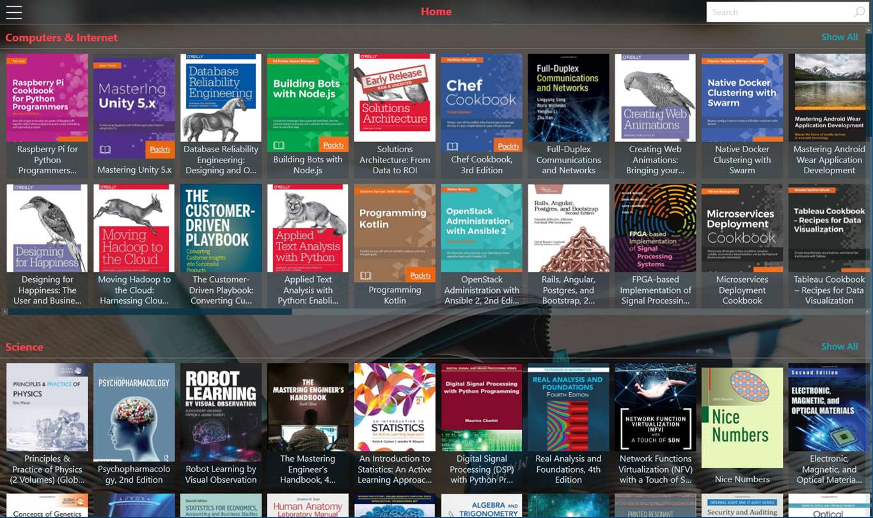This screenshot has height=518, width=873.
Task: Open Digital Signal Processing with Python cover
Action: coord(482,407)
